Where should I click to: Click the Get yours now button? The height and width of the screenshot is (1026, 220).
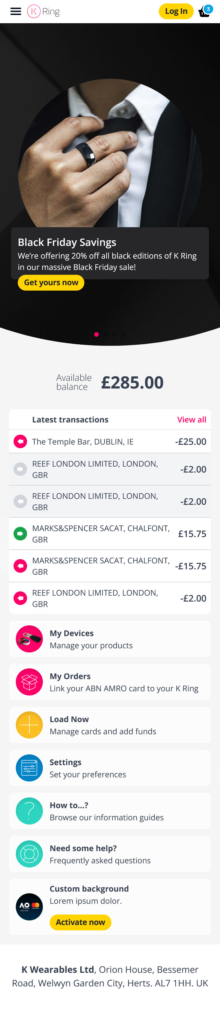click(x=51, y=282)
